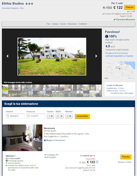This screenshot has width=137, height=176.
Task: Expand the Camere dropdown
Action: pyautogui.click(x=50, y=116)
